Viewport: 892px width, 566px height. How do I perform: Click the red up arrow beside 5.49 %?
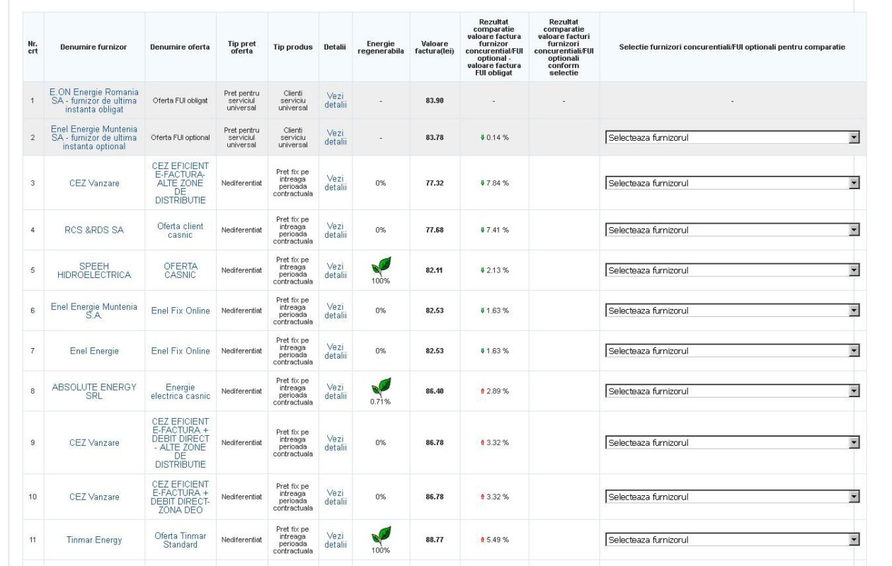point(482,540)
